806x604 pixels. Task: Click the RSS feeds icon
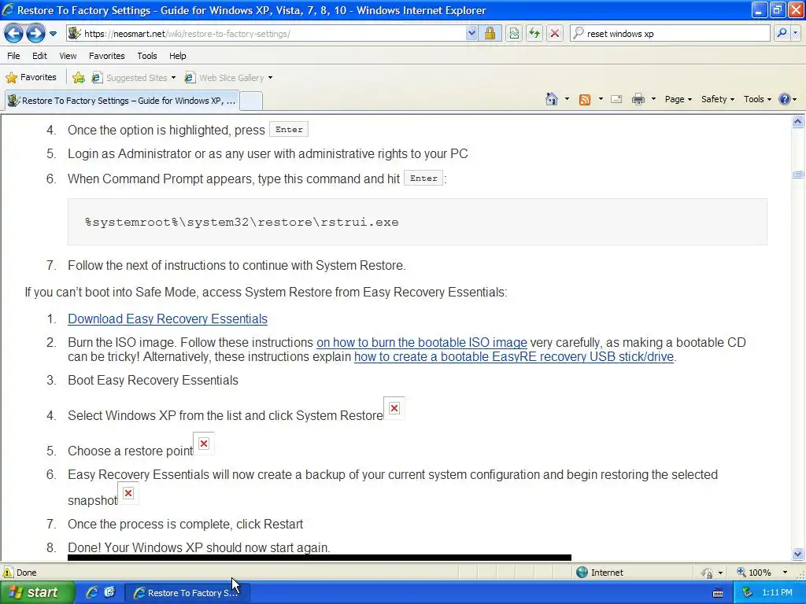[x=585, y=100]
